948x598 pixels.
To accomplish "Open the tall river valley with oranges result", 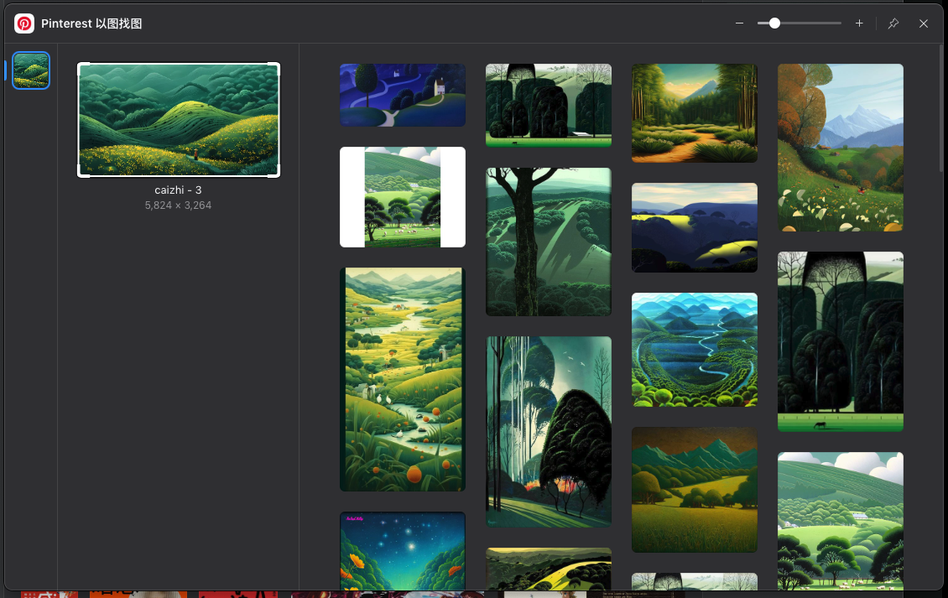I will point(403,379).
